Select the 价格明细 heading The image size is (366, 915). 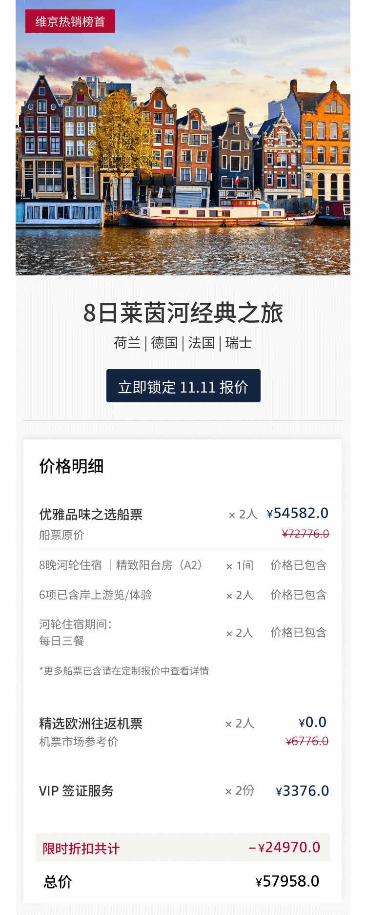click(x=71, y=466)
